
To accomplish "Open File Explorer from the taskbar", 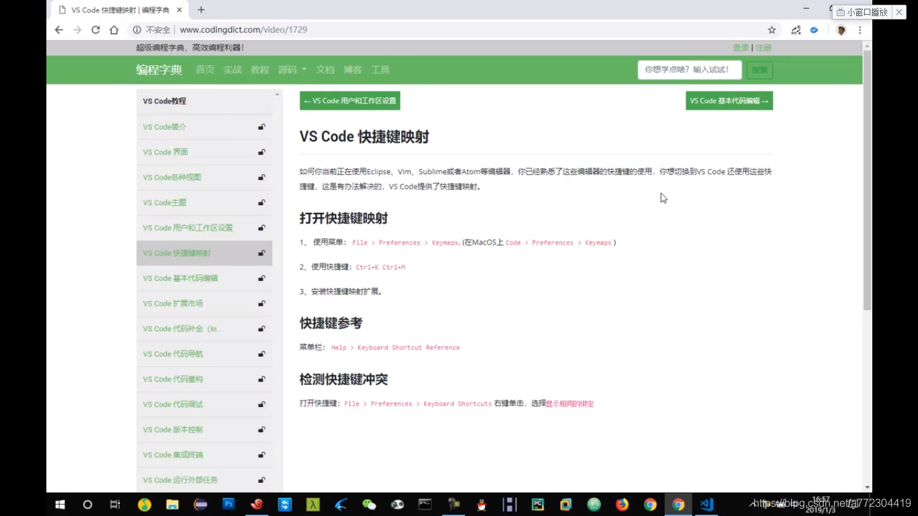I will tap(172, 504).
